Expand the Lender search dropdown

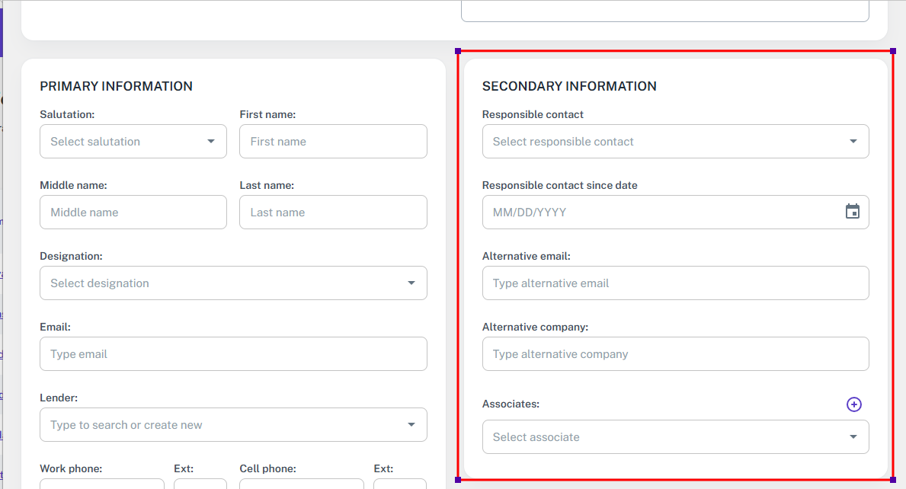pos(411,425)
